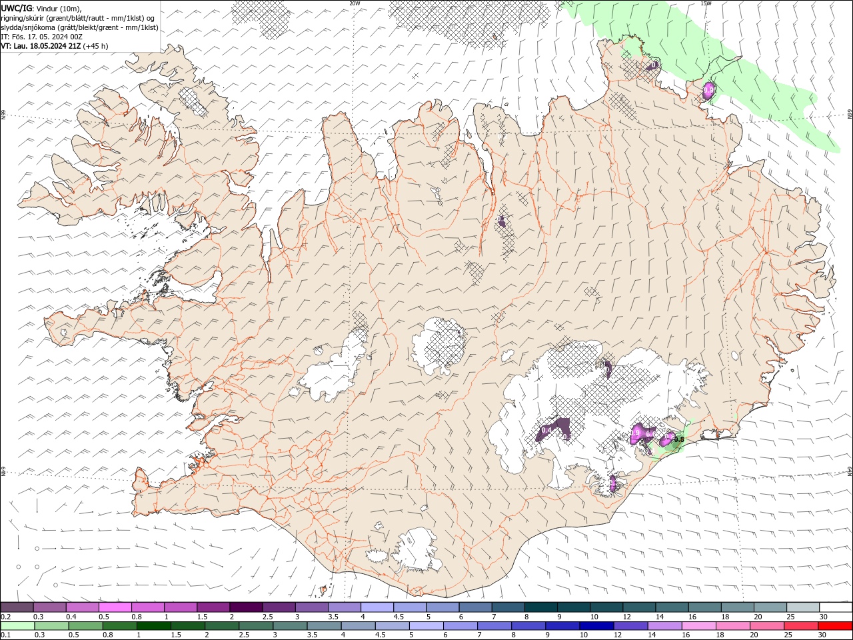Choose the 1.5 purple swatch, upper scale
The image size is (853, 640).
tap(213, 607)
